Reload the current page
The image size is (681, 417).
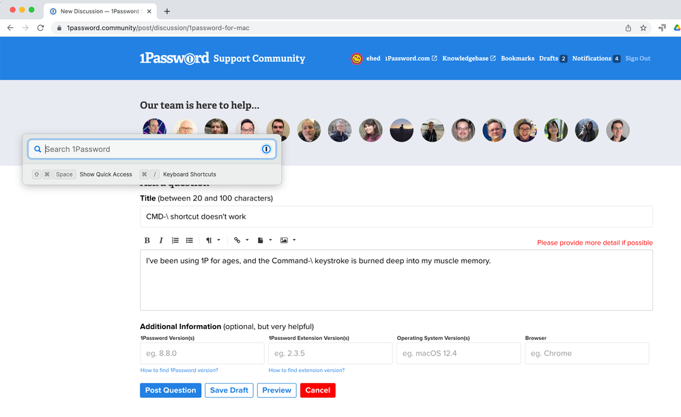tap(40, 28)
